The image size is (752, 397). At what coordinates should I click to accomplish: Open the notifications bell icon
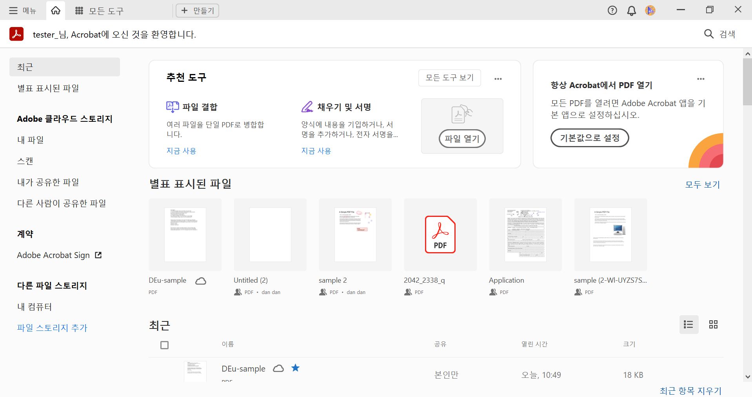tap(631, 10)
